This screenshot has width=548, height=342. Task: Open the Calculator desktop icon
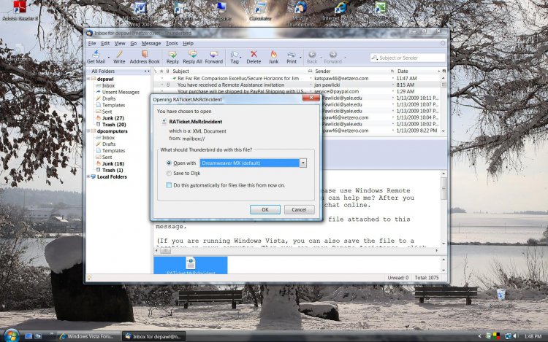[x=260, y=11]
